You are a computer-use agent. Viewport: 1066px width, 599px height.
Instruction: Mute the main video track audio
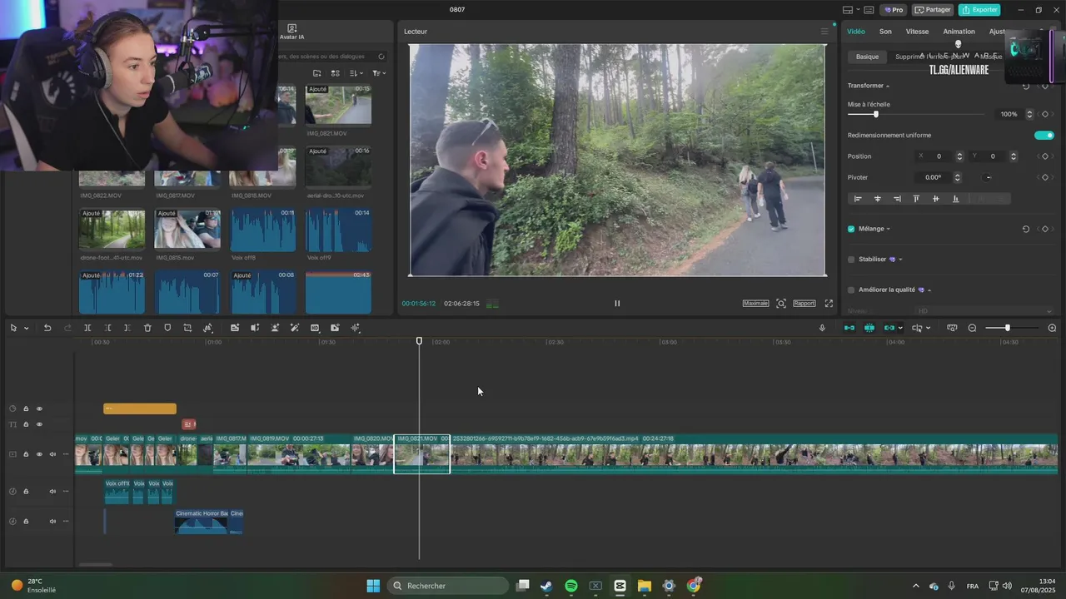click(52, 454)
